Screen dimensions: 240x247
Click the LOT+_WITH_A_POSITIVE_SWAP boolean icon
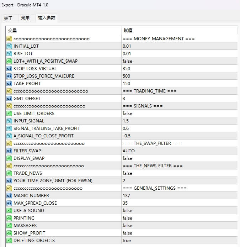pyautogui.click(x=9, y=61)
